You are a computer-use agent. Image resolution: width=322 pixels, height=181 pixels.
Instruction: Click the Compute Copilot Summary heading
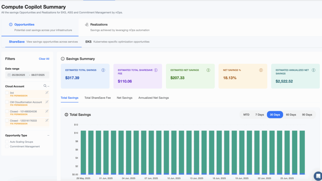click(33, 7)
